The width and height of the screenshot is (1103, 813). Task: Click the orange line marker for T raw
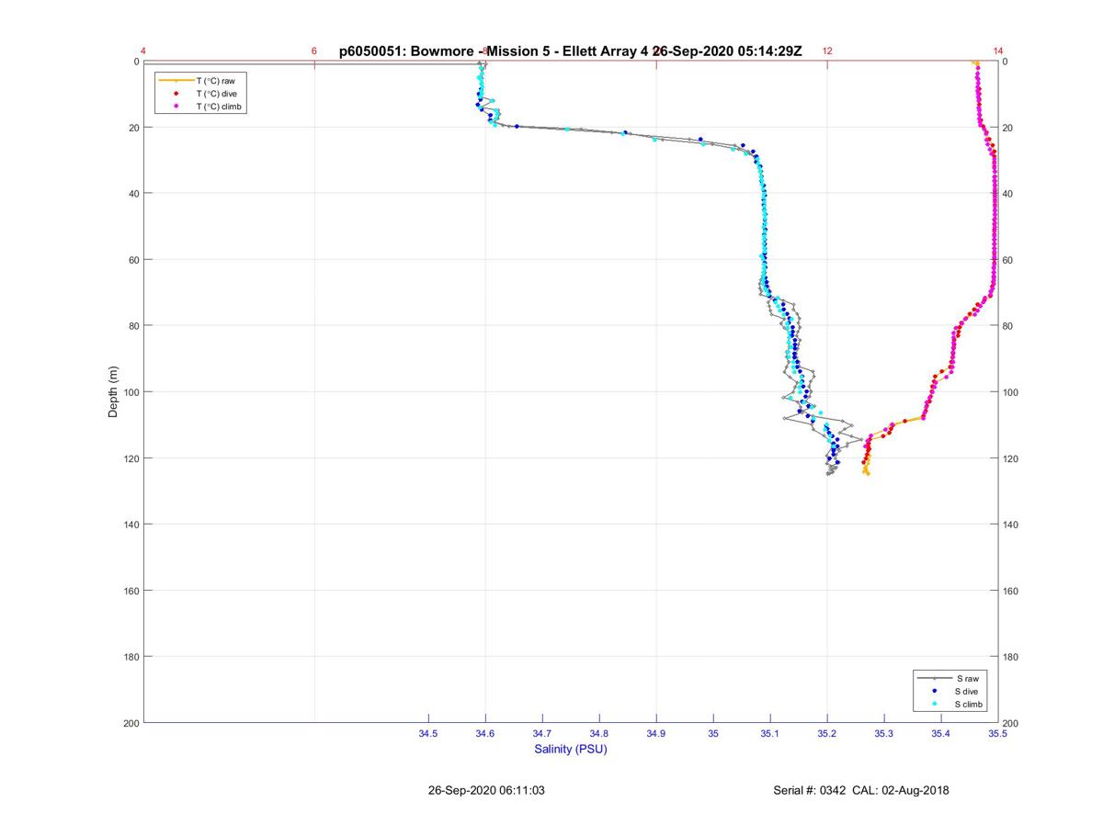click(x=176, y=81)
